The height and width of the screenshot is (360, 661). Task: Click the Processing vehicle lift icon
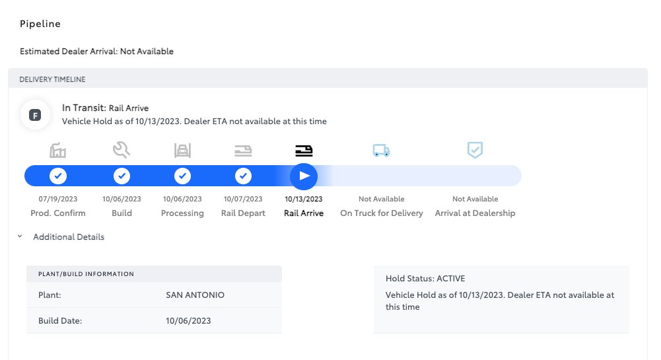coord(182,150)
